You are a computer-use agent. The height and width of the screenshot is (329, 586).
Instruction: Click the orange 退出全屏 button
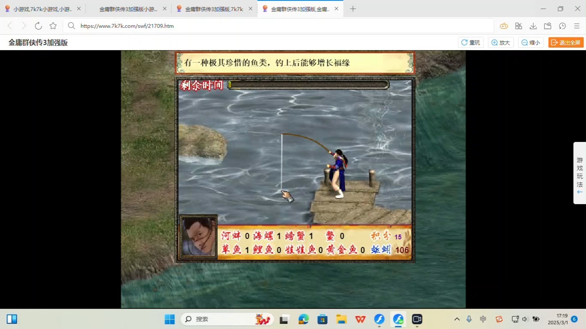566,42
